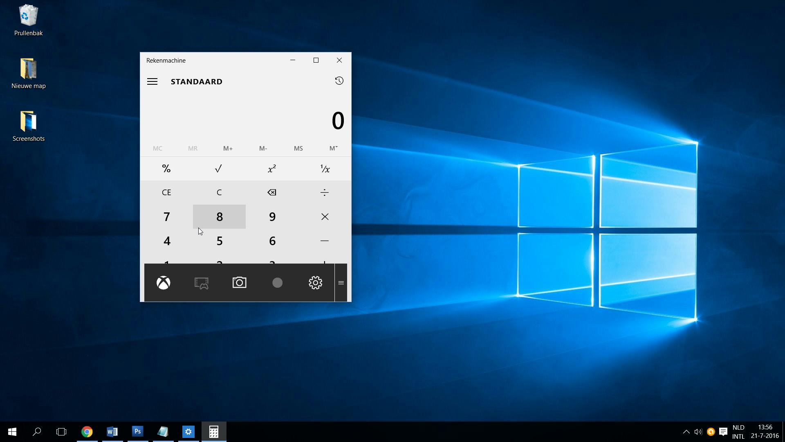Show hidden system tray icons
Image resolution: width=785 pixels, height=442 pixels.
tap(686, 432)
